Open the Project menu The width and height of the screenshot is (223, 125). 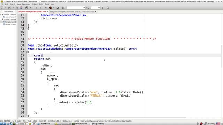click(35, 4)
